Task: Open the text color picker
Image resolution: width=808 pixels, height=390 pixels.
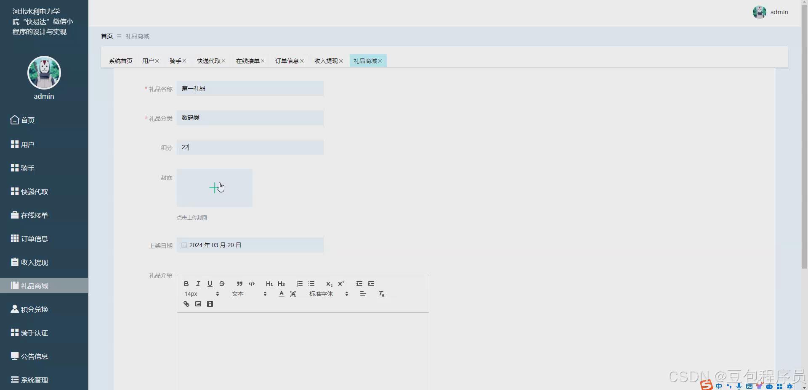Action: pyautogui.click(x=282, y=294)
